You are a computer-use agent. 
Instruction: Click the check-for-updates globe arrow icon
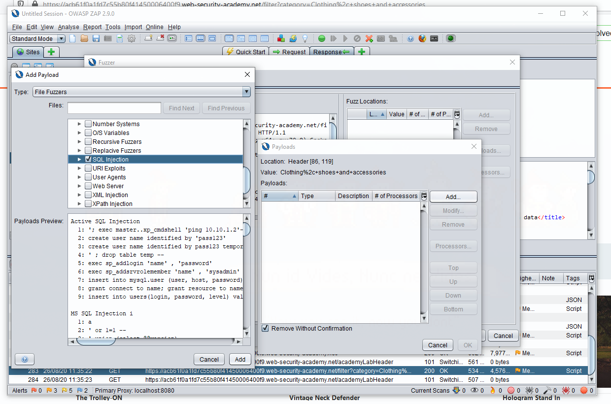[293, 38]
